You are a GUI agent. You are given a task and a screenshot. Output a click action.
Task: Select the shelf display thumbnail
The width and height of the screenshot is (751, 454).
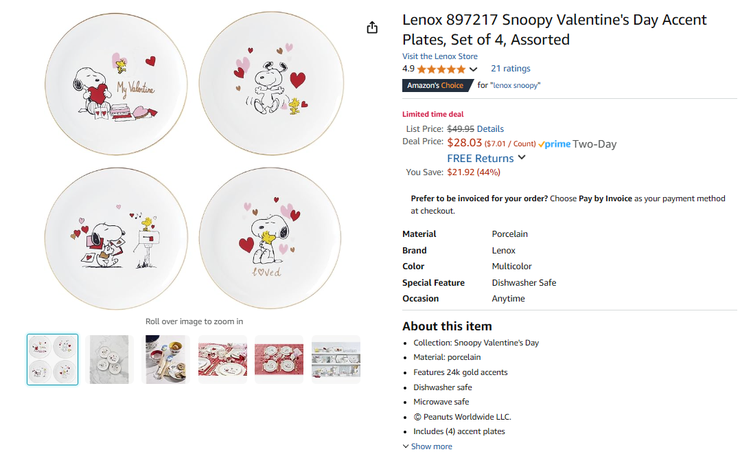(336, 359)
